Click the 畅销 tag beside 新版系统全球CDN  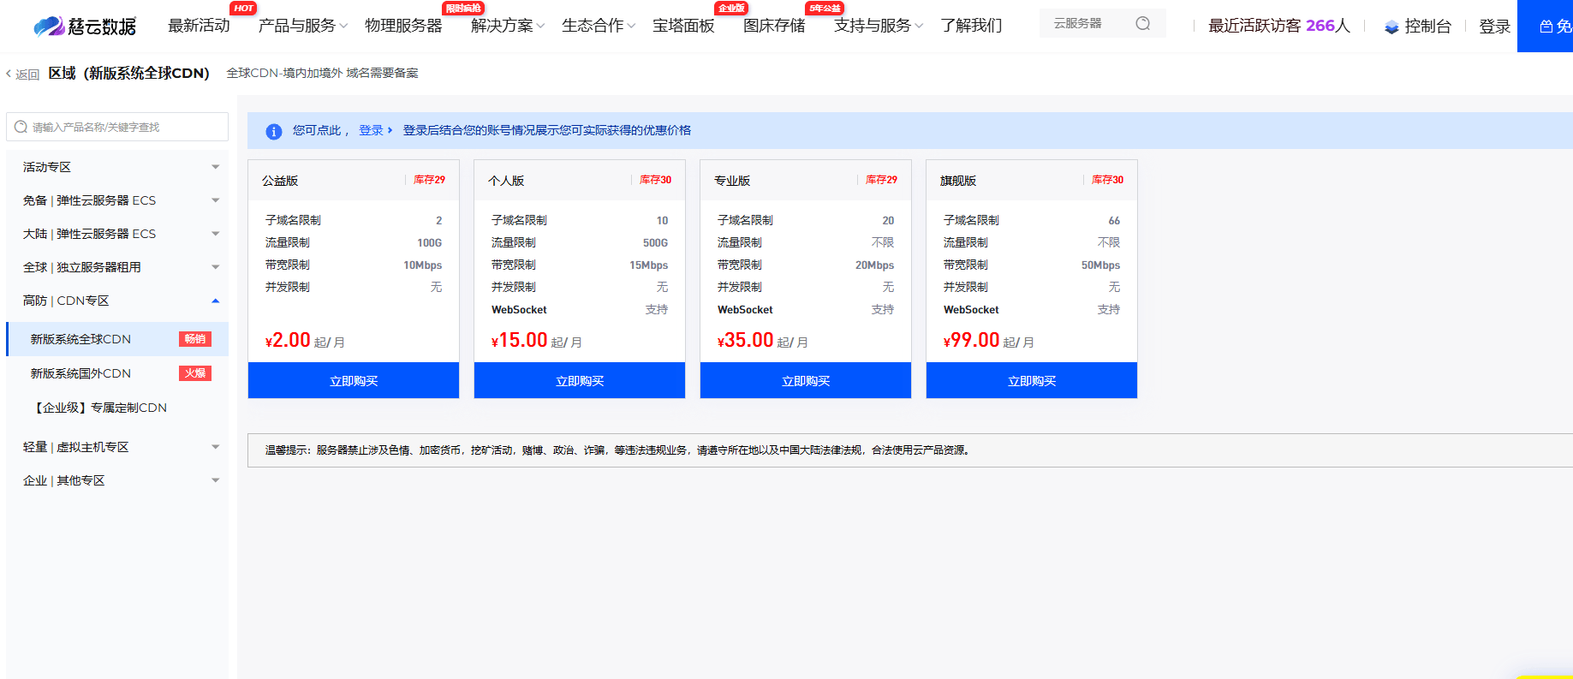point(195,339)
